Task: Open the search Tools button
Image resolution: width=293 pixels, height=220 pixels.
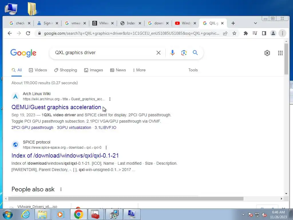Action: click(193, 70)
